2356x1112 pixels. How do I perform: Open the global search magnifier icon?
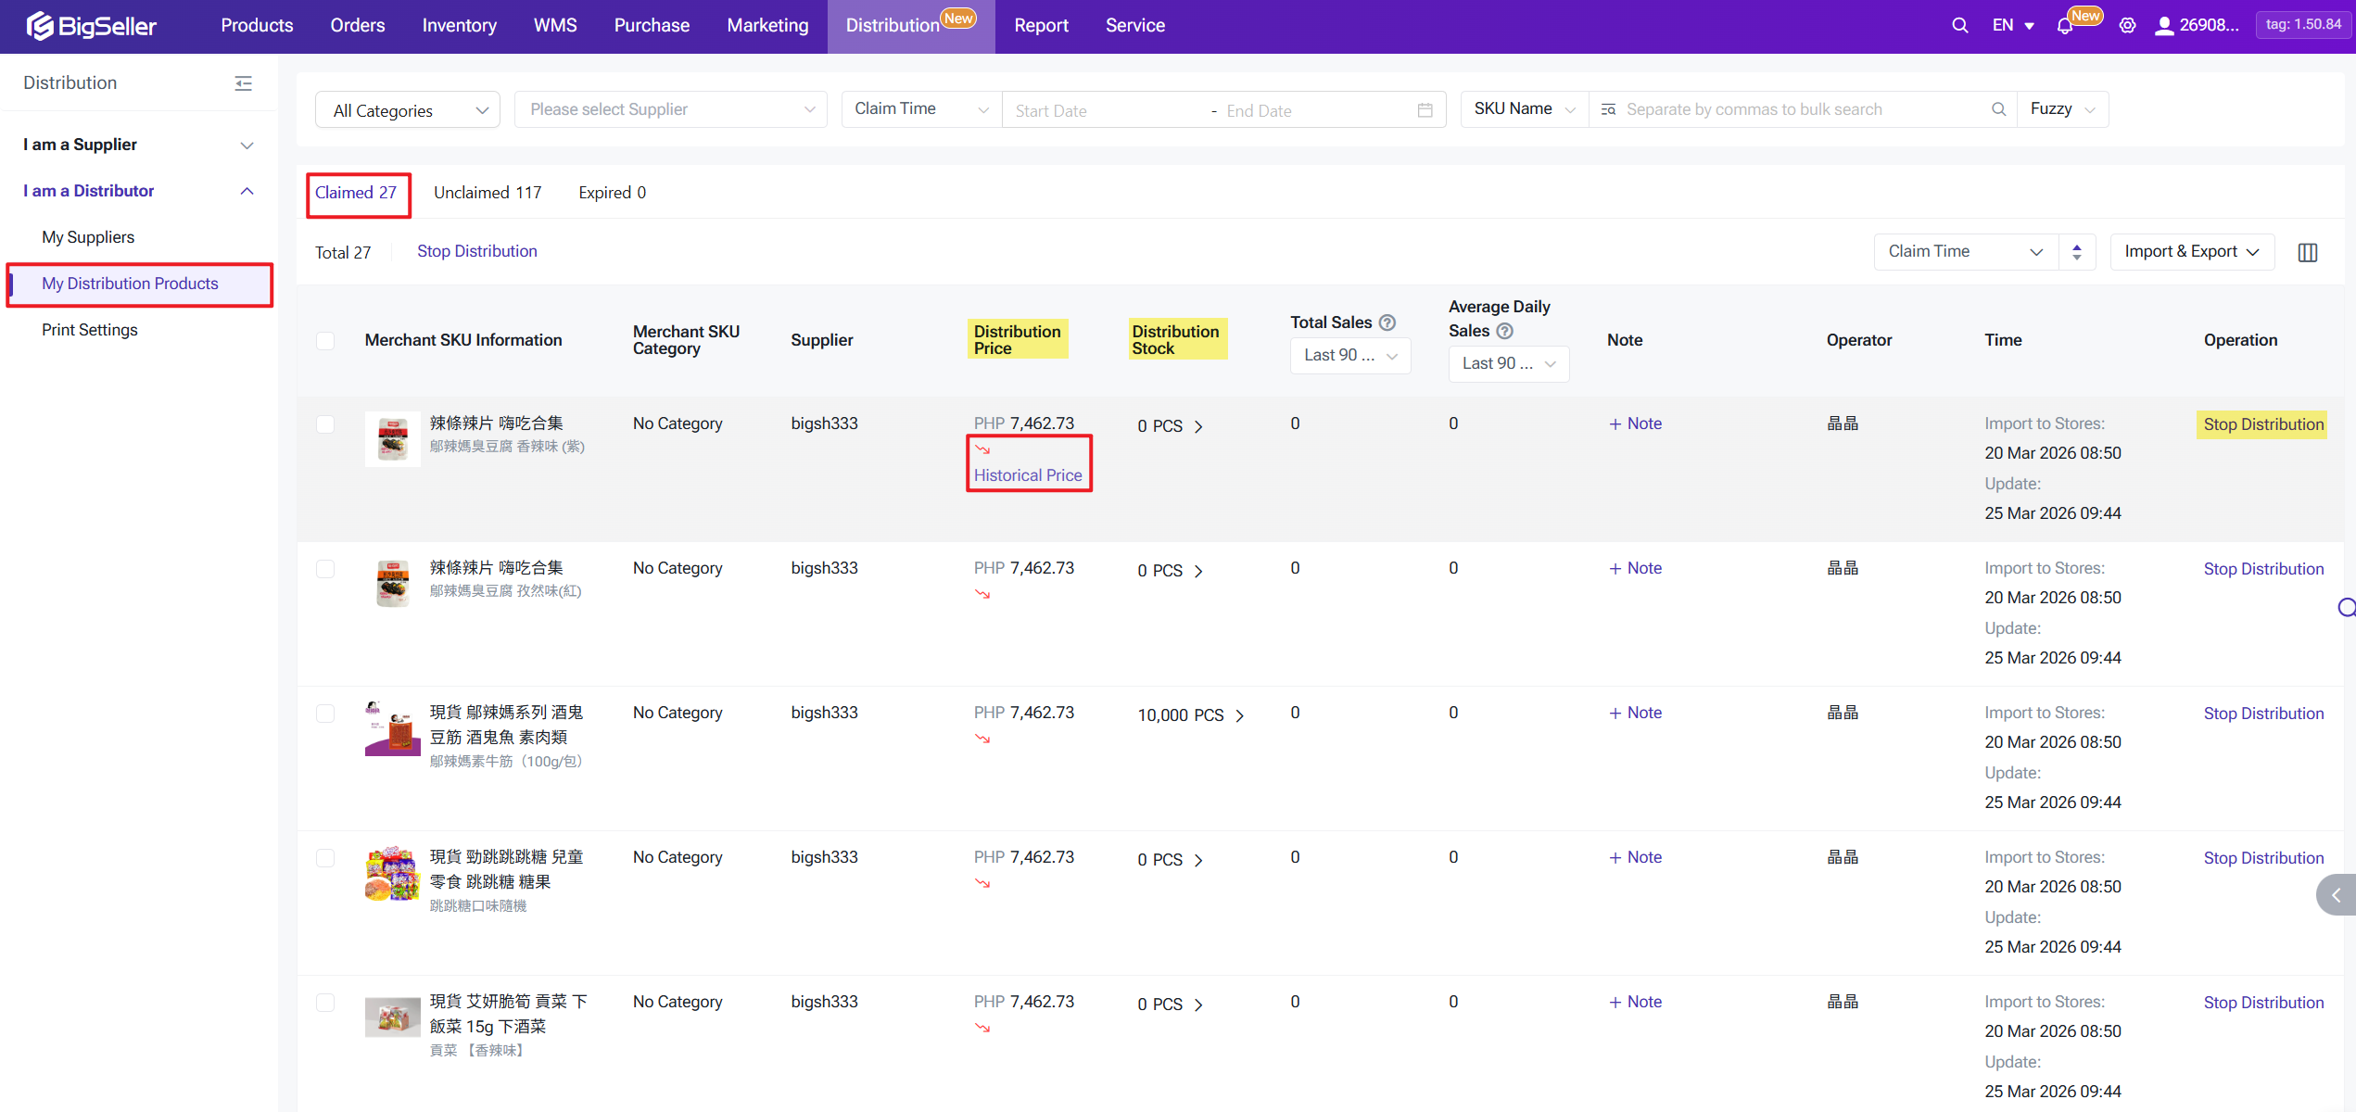(x=1959, y=26)
